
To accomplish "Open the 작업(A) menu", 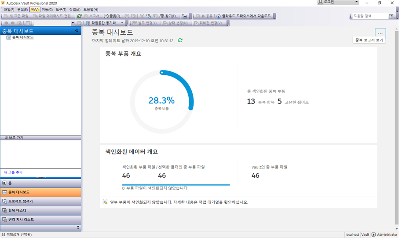I will pos(75,10).
